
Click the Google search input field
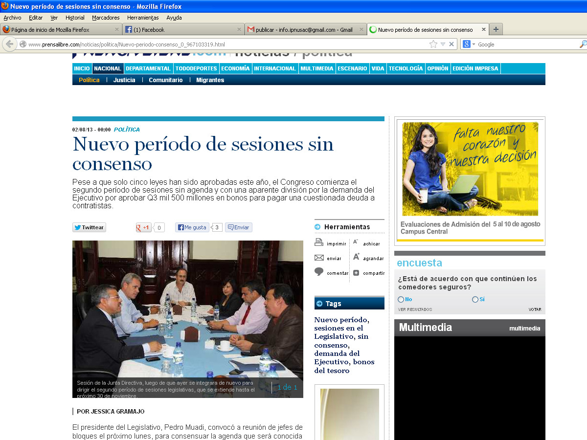526,44
